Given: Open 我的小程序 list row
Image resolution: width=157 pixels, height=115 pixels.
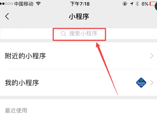Looking at the screenshot, I should pos(78,83).
